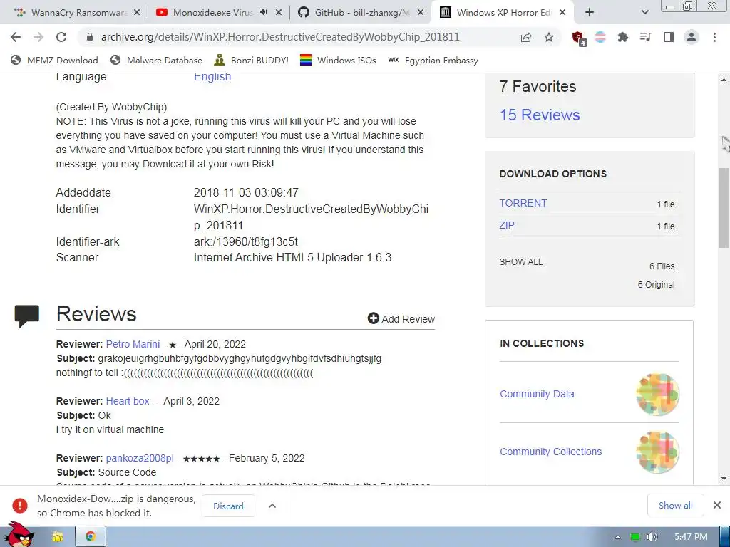730x547 pixels.
Task: Close the WannaCry Ransomware tab
Action: point(137,13)
